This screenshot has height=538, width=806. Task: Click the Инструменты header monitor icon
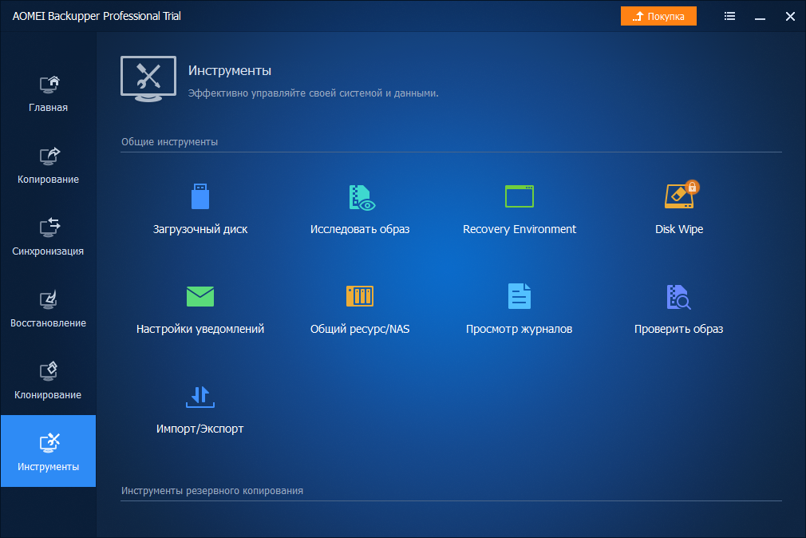148,79
